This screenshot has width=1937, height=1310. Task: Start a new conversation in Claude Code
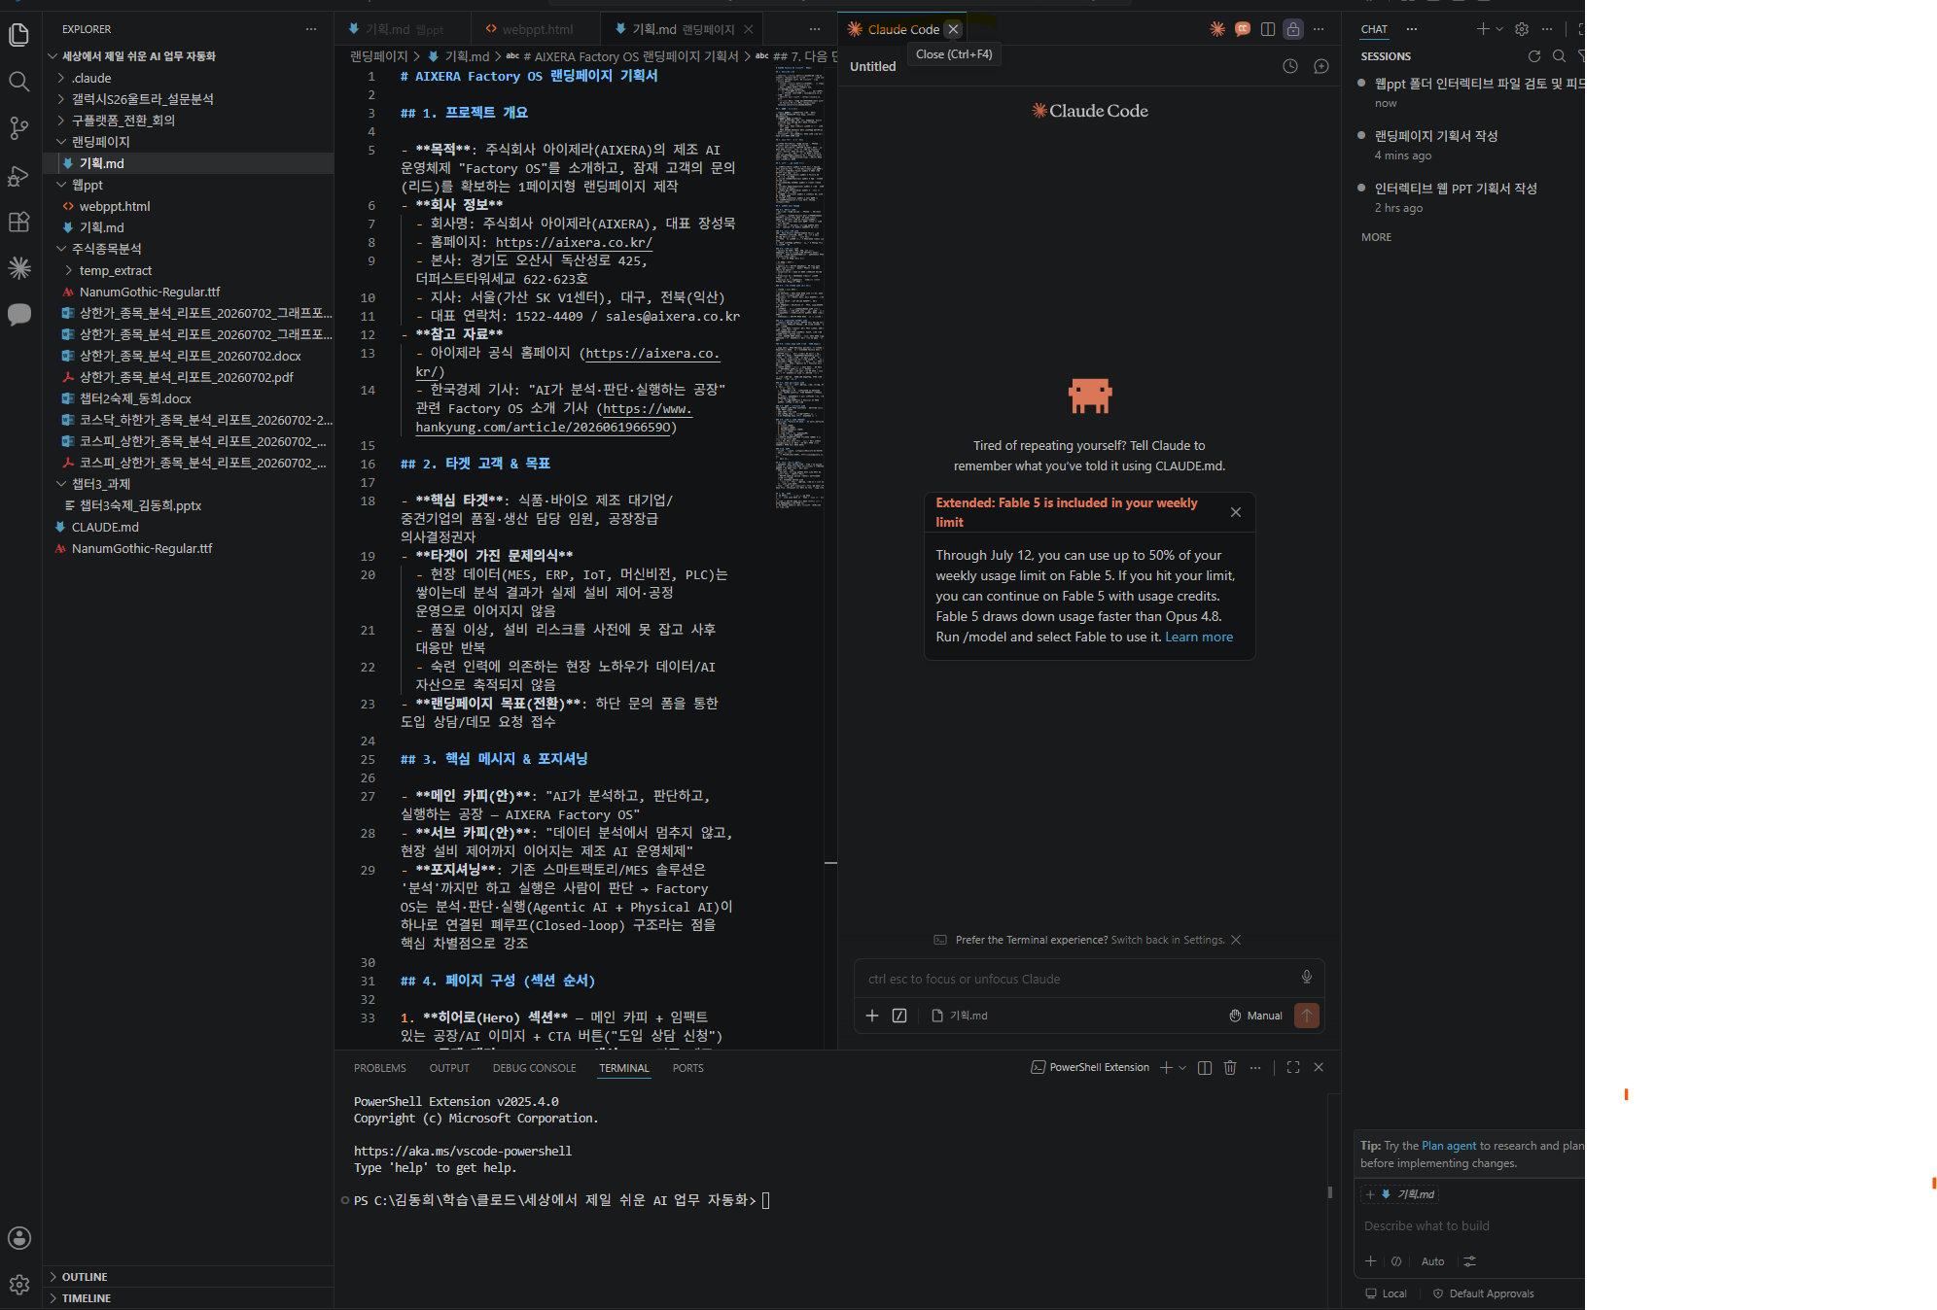[1321, 66]
